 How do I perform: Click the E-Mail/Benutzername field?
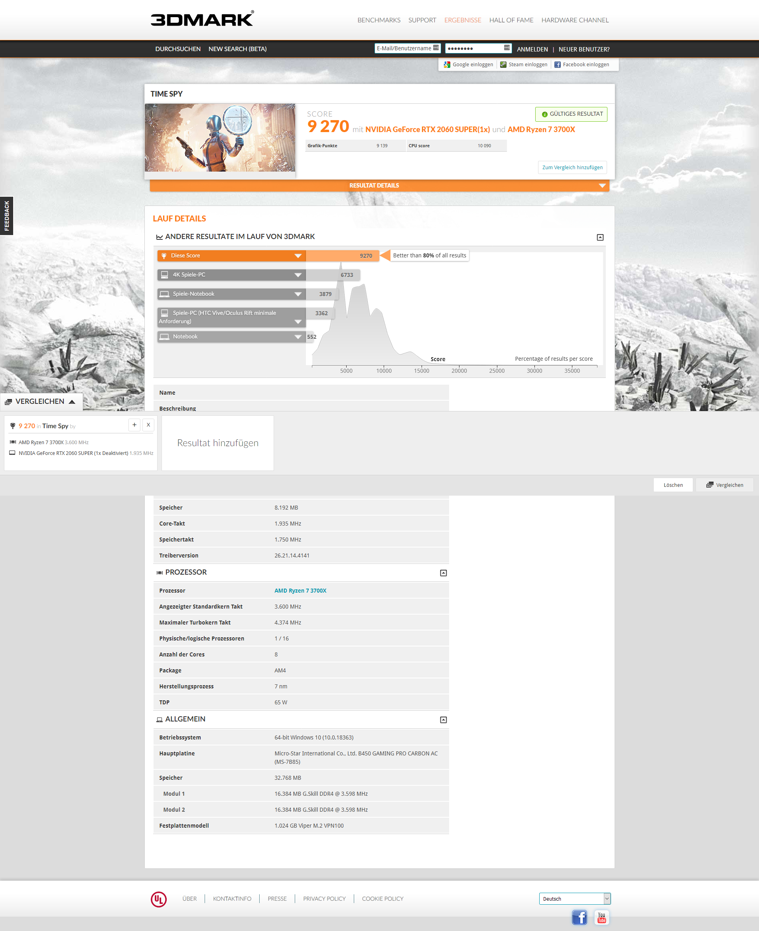pos(408,48)
